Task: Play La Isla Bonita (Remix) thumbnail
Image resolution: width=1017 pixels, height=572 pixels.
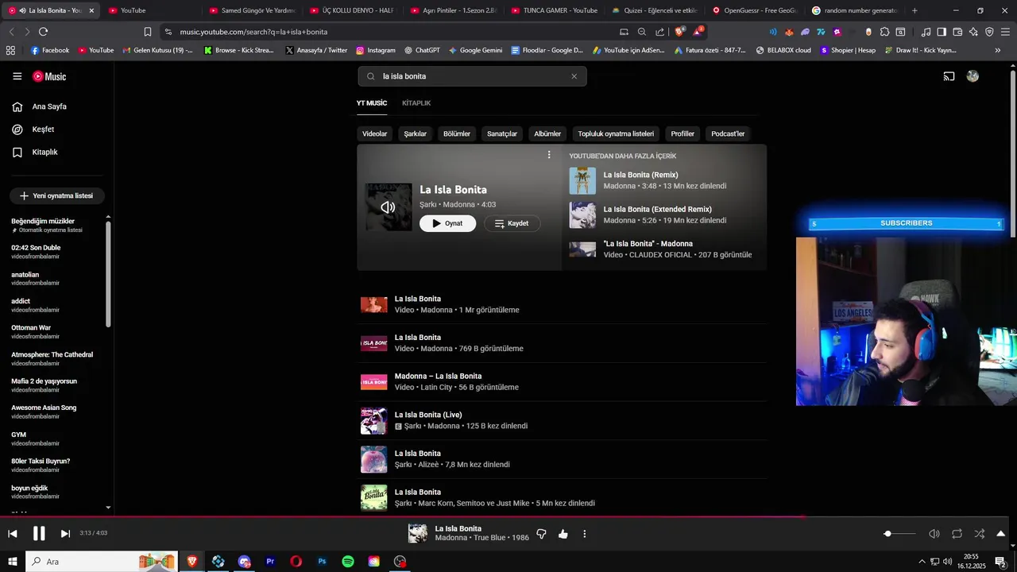Action: tap(582, 180)
